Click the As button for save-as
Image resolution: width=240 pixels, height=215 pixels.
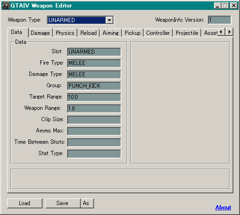[87, 203]
